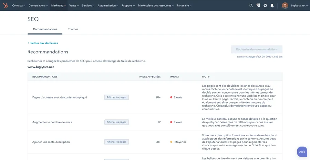Viewport: 310px width, 160px height.
Task: Select 'Pages d'adresse avec du contenu dupliqué'
Action: coord(60,97)
